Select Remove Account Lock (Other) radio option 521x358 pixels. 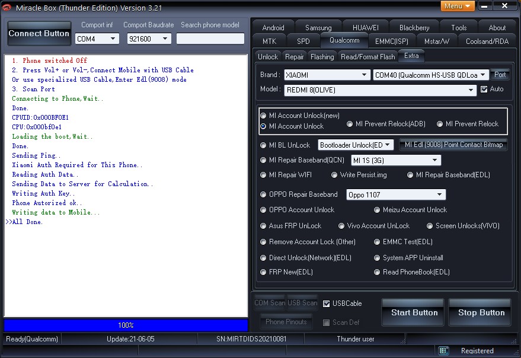coord(263,242)
